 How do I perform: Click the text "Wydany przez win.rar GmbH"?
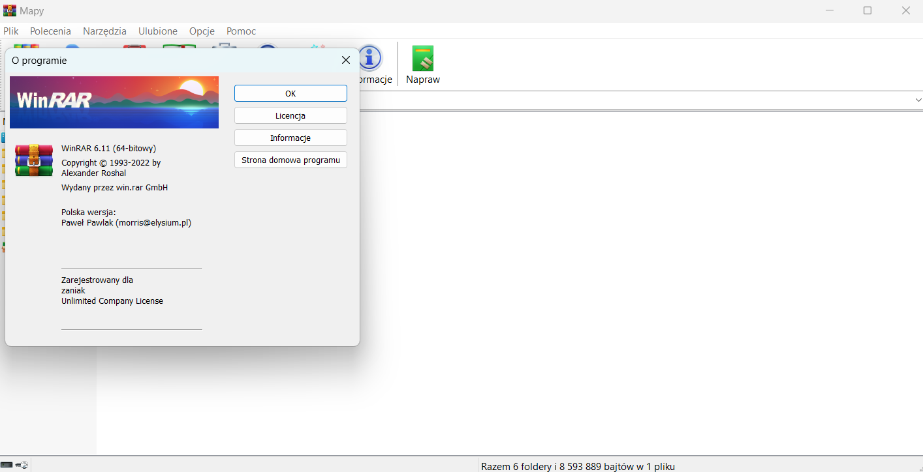[114, 187]
